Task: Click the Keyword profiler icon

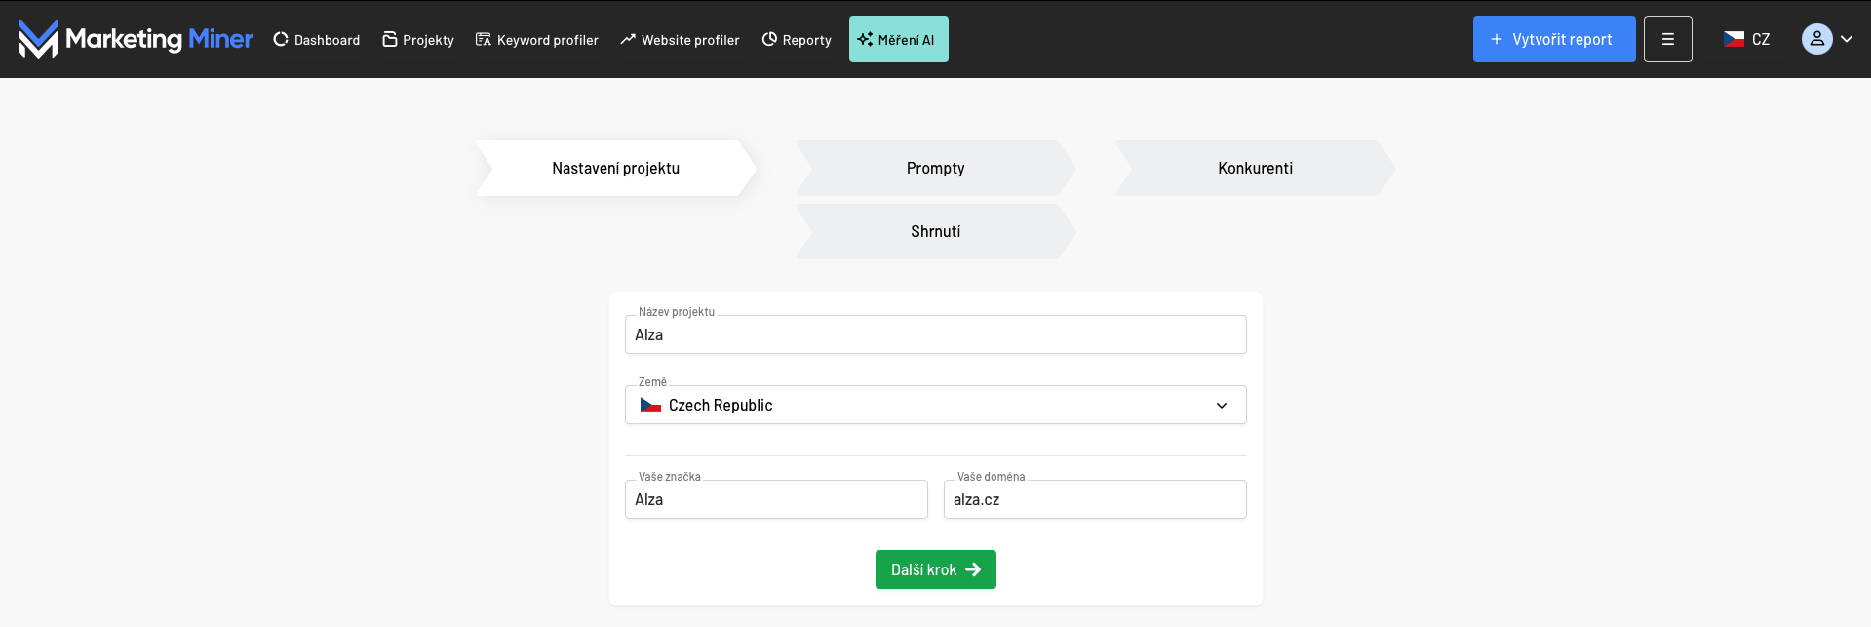Action: coord(484,39)
